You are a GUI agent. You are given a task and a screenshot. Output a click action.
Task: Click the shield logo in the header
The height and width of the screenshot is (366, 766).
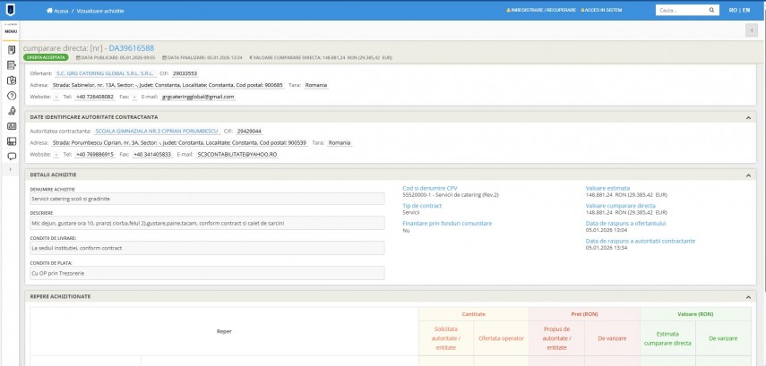[11, 10]
